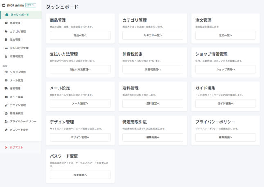The width and height of the screenshot is (264, 187).
Task: Open 消費税設定 from the sidebar menu
Action: click(x=16, y=56)
